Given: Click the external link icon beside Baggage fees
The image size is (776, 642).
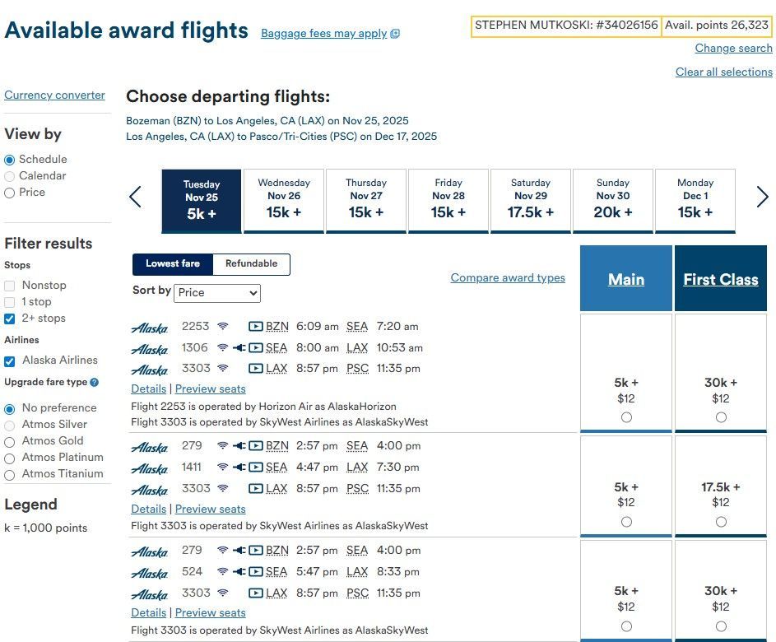Looking at the screenshot, I should (x=395, y=34).
